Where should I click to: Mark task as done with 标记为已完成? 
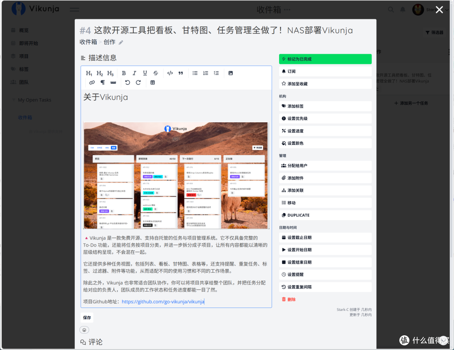pyautogui.click(x=325, y=59)
